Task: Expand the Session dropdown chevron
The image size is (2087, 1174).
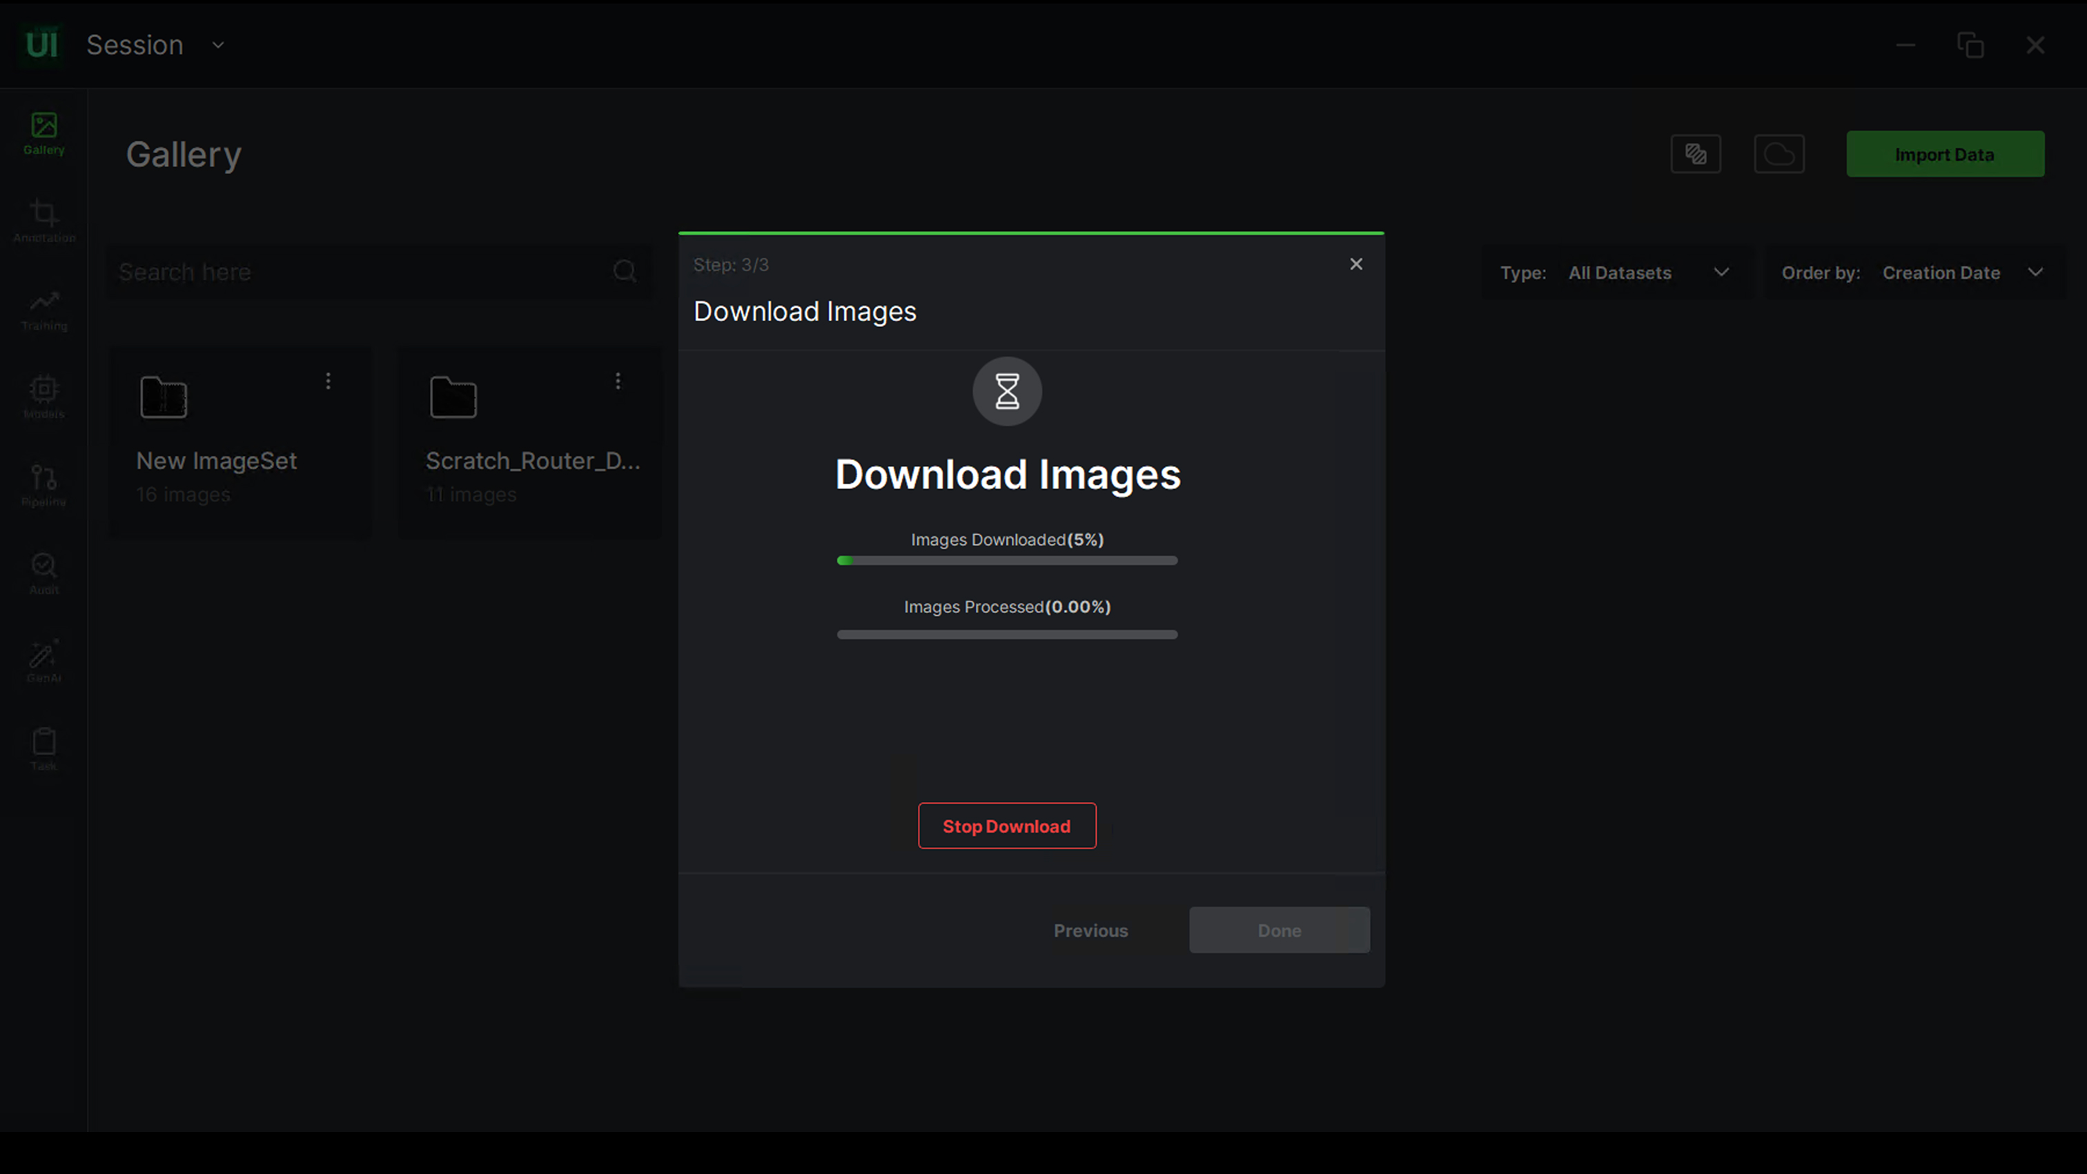Action: click(218, 46)
